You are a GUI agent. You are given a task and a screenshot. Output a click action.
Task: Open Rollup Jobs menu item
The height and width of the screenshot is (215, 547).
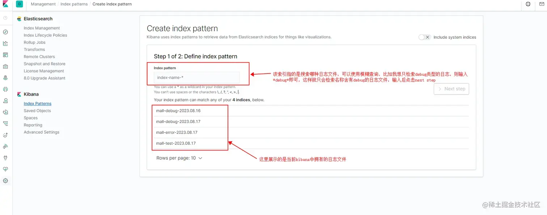[35, 43]
